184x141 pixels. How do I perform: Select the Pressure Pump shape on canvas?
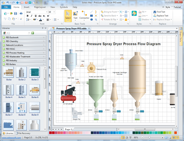pos(91,68)
